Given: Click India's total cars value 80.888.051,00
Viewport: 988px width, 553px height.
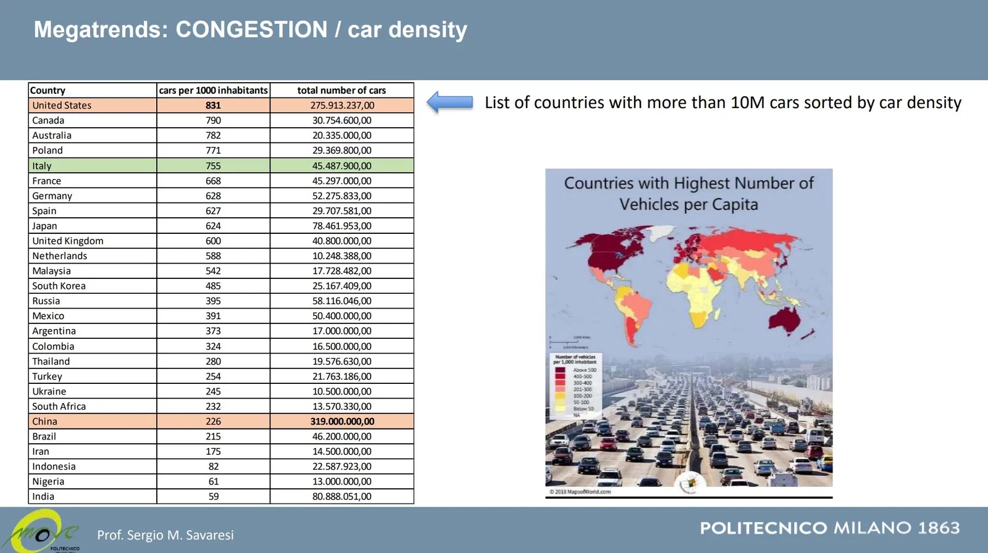Looking at the screenshot, I should (341, 496).
